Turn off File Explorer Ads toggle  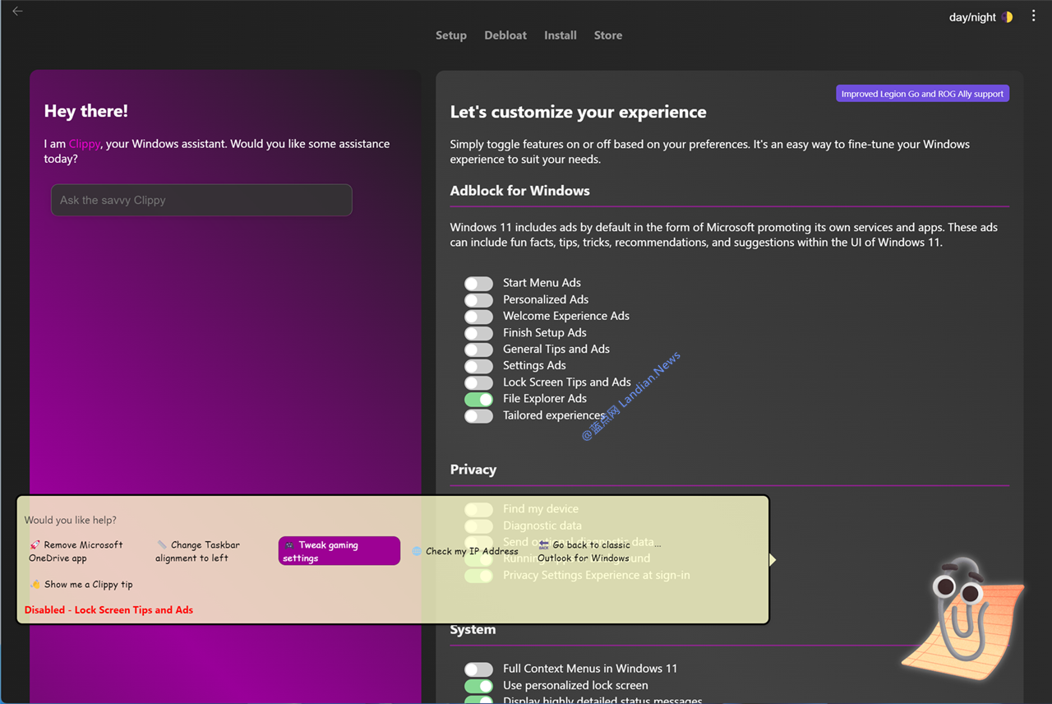pos(478,400)
